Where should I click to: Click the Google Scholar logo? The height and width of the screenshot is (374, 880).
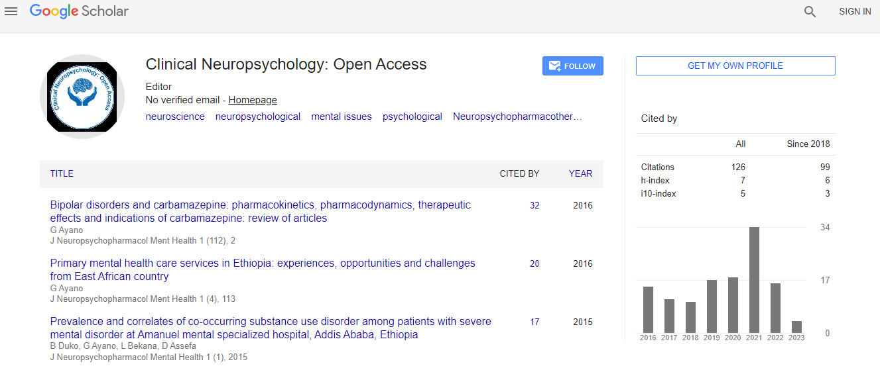(80, 11)
